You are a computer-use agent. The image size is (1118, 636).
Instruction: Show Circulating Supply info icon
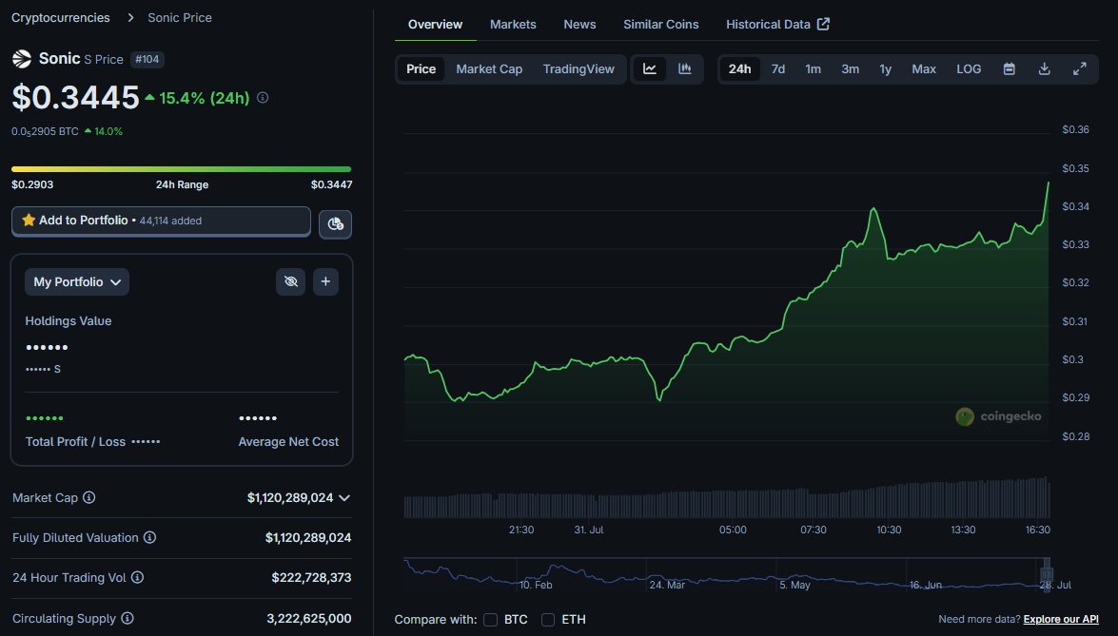click(127, 618)
